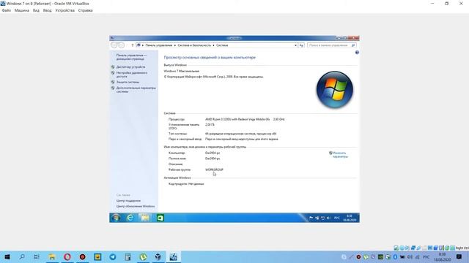Expand the address bar history dropdown arrow

(x=295, y=45)
